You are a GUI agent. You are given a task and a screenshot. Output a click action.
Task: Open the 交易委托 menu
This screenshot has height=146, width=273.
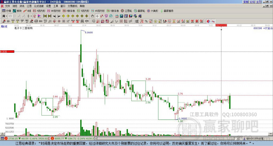[73, 6]
